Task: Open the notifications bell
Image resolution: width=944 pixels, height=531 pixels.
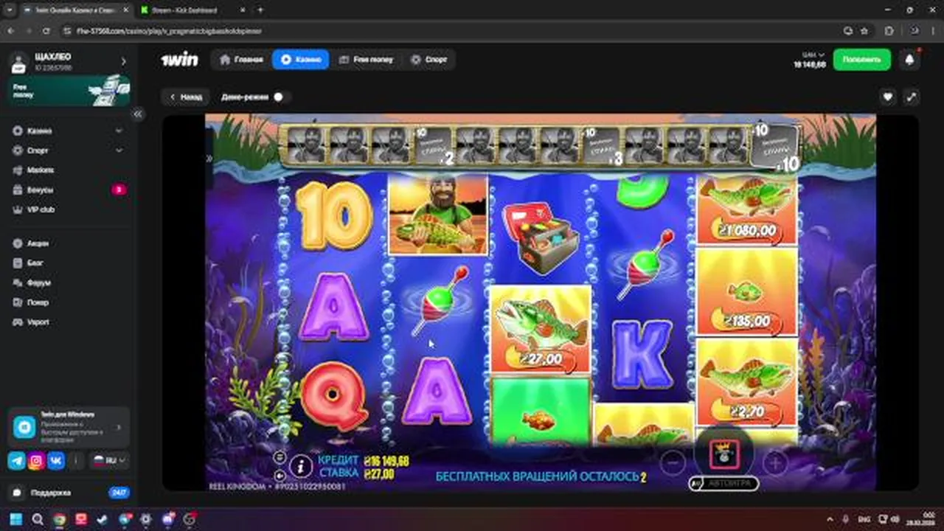Action: [x=909, y=60]
